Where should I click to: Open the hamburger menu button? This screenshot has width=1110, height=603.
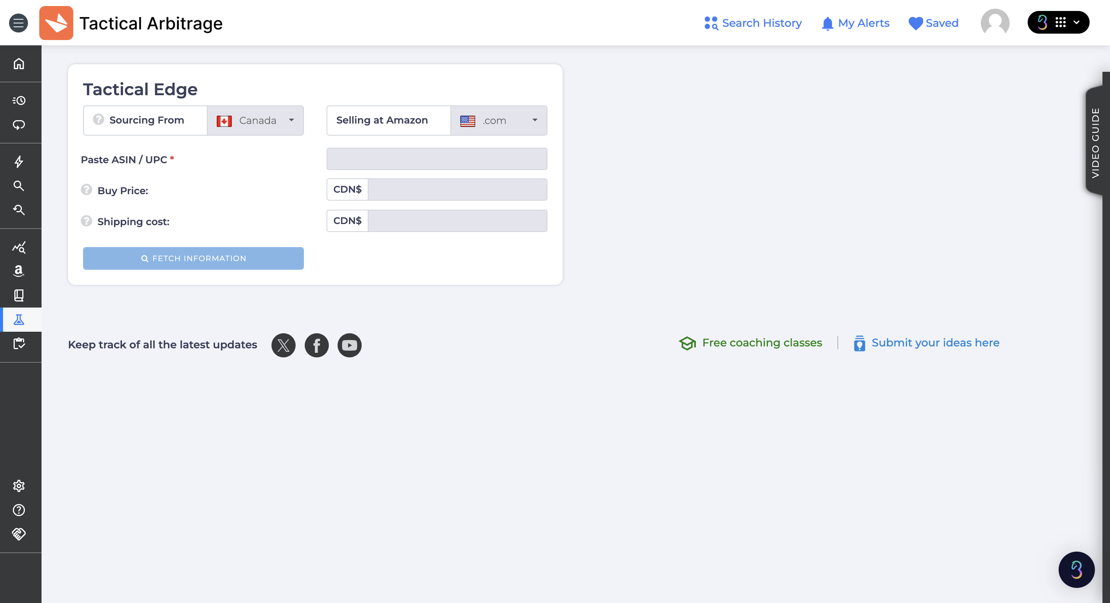click(x=18, y=23)
